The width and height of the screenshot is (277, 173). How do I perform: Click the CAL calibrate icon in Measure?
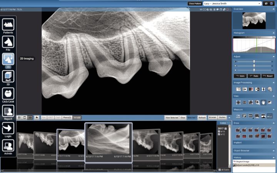click(x=238, y=116)
